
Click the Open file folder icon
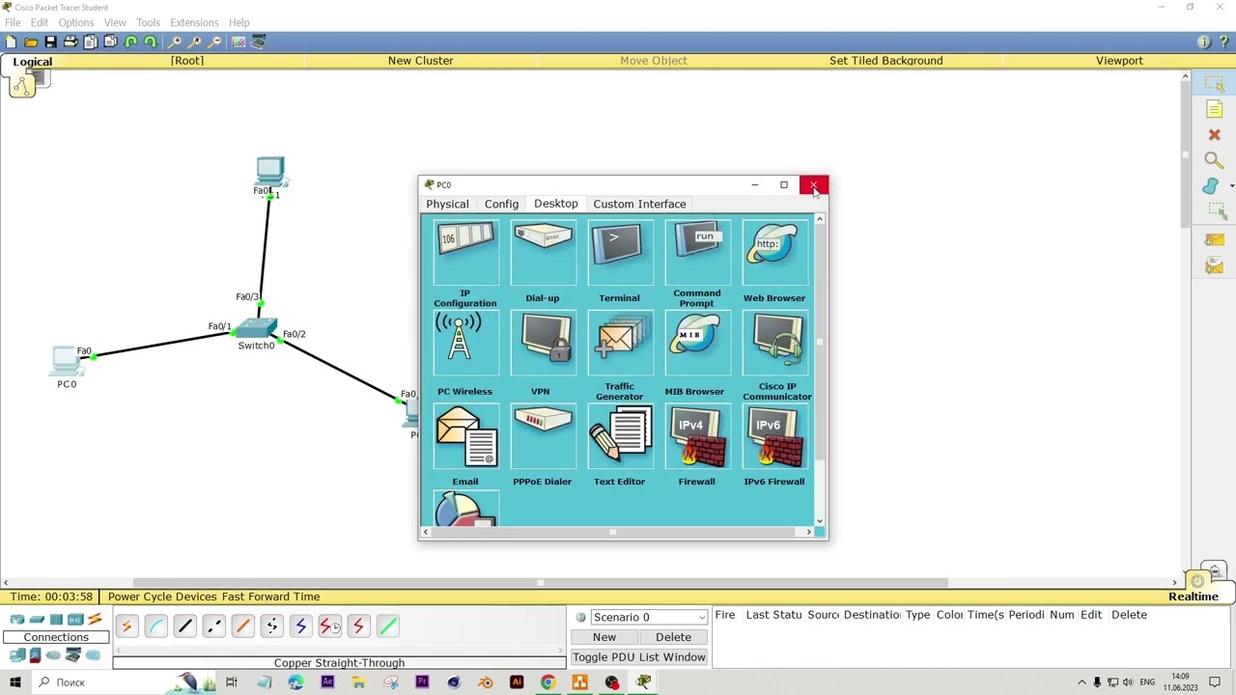pyautogui.click(x=31, y=42)
